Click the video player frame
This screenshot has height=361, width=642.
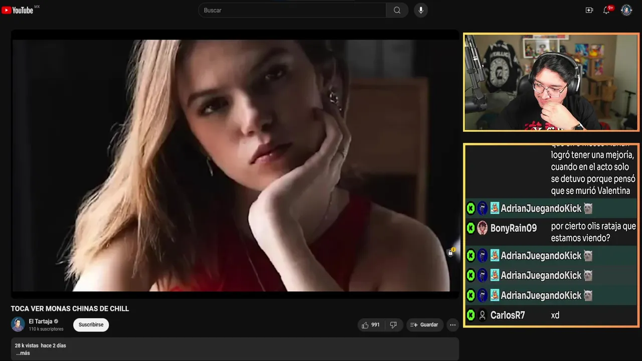click(235, 164)
